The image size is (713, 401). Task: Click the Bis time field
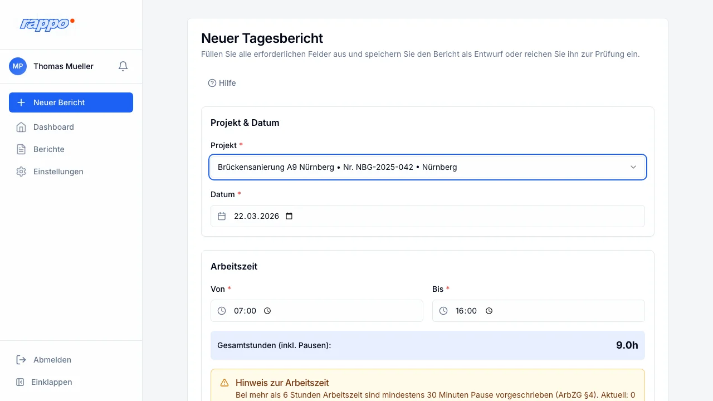(x=539, y=311)
